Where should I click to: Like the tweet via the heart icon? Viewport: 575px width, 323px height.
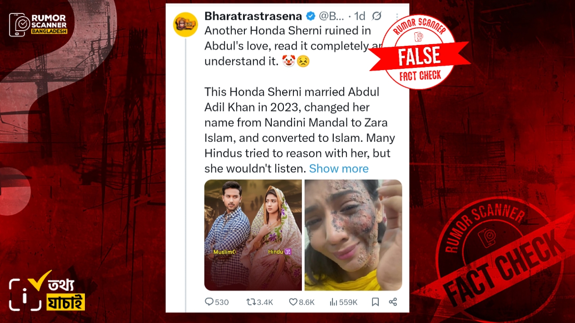[x=293, y=302]
